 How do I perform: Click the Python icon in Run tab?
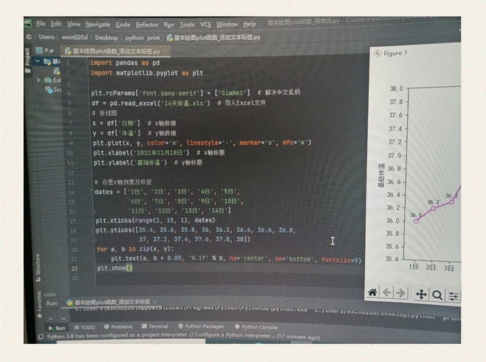(70, 303)
